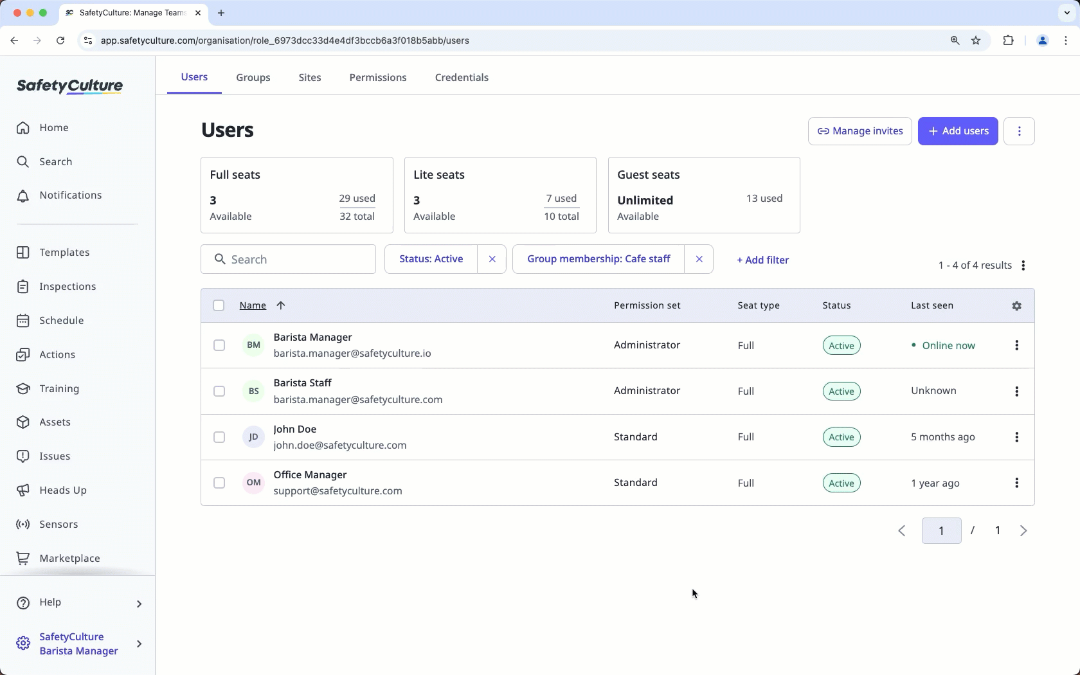Click barista.manager@safetyculture.io email
Screen dimensions: 1080x675
pyautogui.click(x=352, y=354)
